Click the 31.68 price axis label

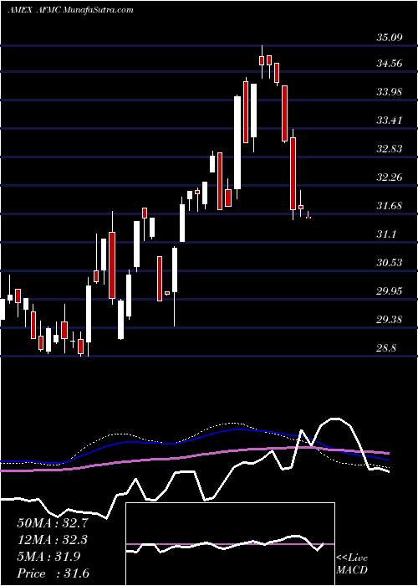pos(389,205)
